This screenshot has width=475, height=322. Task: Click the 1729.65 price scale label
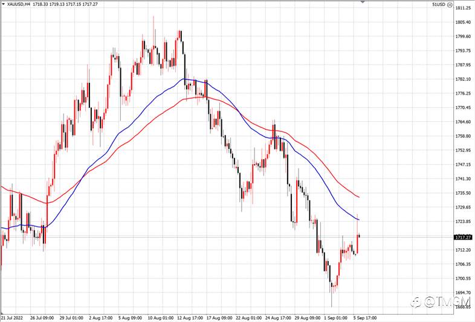[x=463, y=207]
